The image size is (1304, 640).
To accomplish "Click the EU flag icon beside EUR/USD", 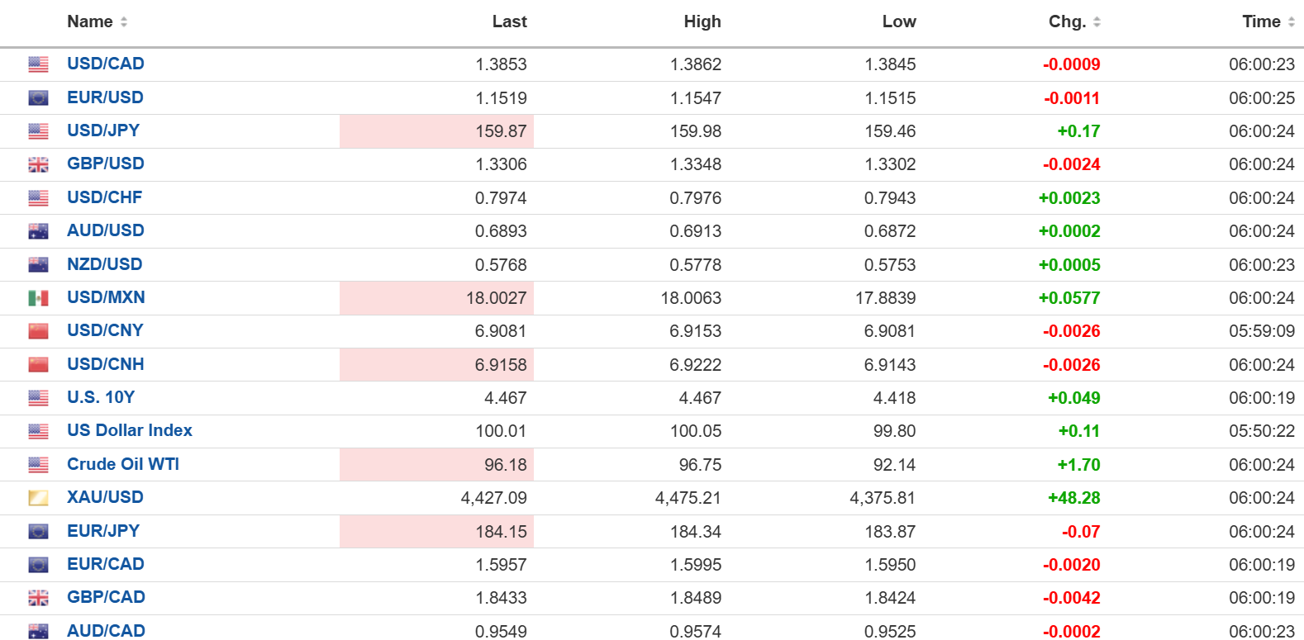I will click(38, 98).
